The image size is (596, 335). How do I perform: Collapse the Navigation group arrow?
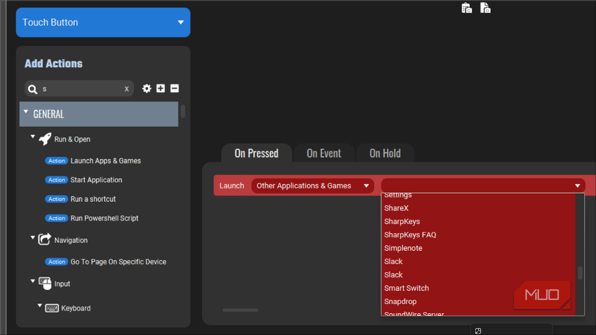click(33, 238)
